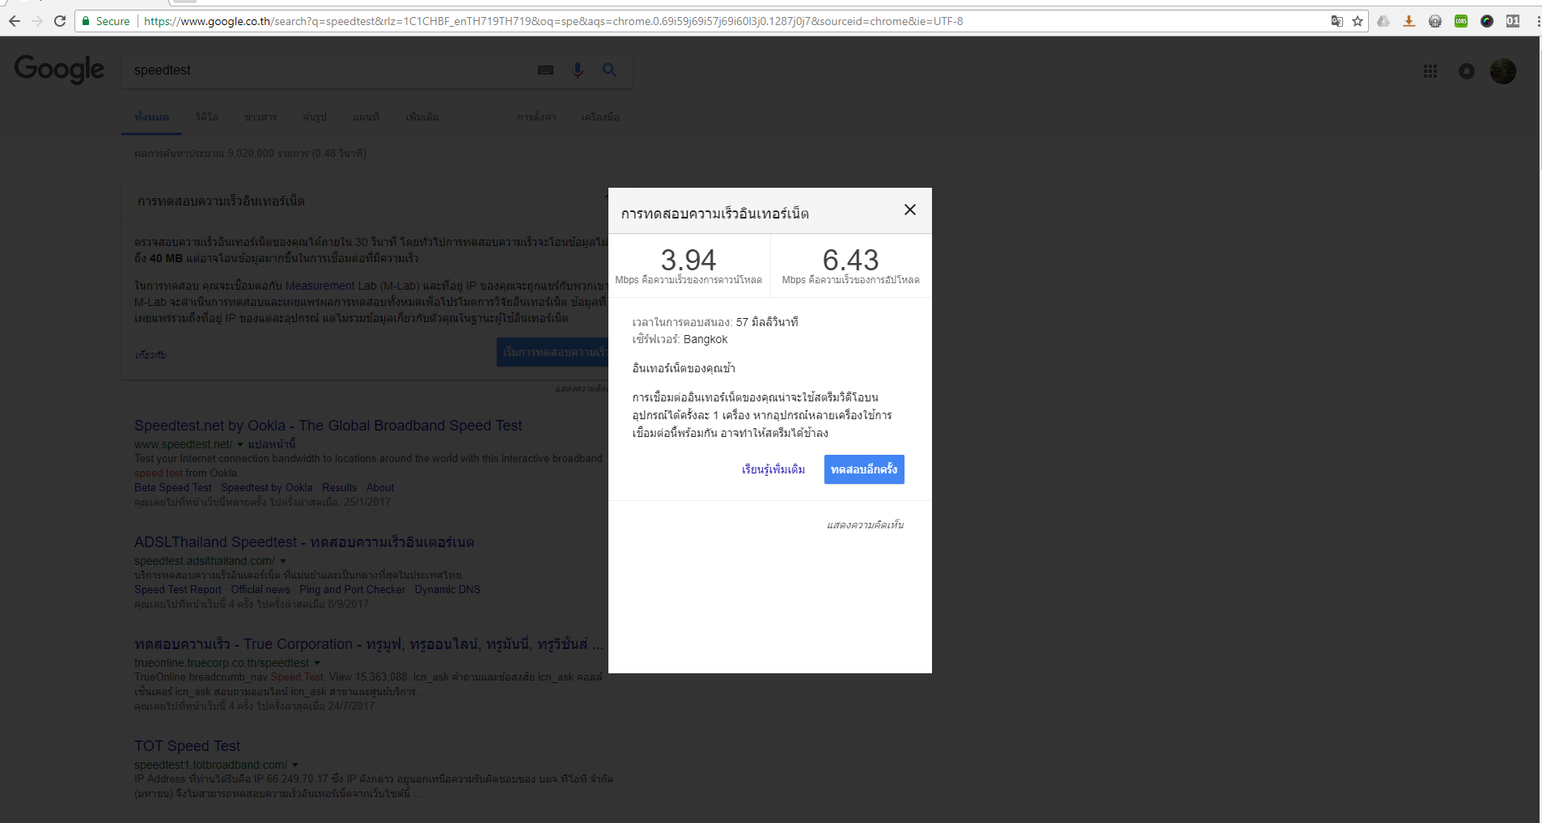Close the speed test dialog with X
1542x823 pixels.
coord(910,210)
